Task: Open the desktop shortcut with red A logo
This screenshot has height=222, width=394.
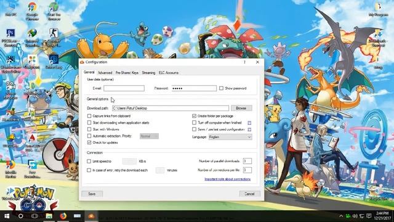Action: tap(32, 142)
